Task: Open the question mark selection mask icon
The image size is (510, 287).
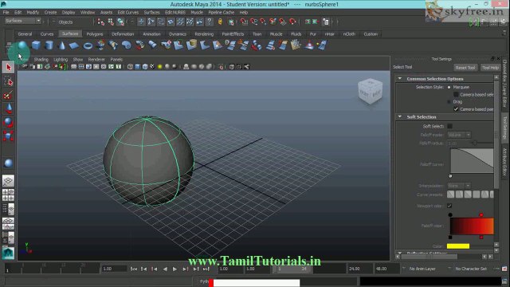Action: click(x=210, y=22)
